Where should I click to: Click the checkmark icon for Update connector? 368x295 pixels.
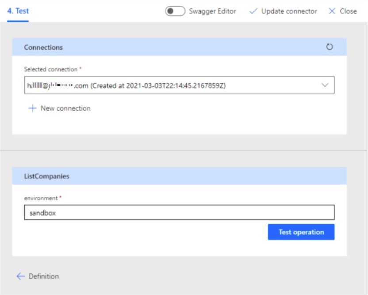[253, 12]
